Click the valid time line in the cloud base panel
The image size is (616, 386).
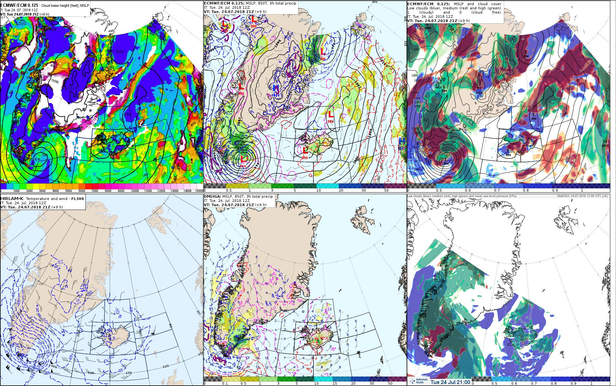point(25,14)
